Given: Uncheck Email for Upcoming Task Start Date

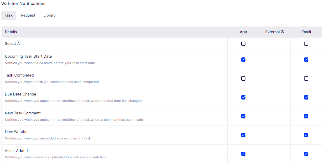Looking at the screenshot, I should click(x=306, y=60).
